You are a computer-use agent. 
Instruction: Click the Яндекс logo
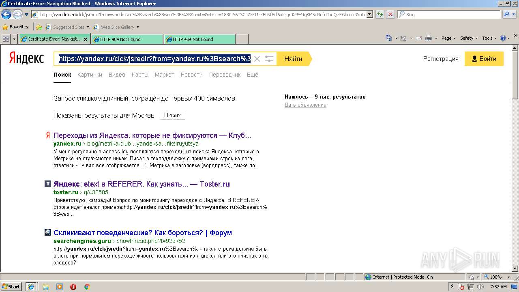(26, 58)
